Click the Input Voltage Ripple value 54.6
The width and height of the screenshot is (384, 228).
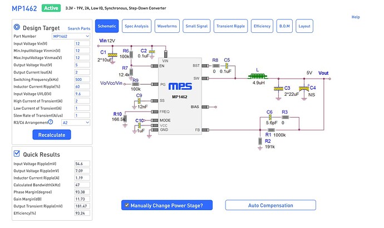(x=82, y=163)
